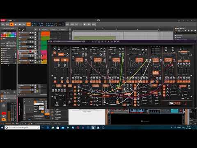Image resolution: width=197 pixels, height=148 pixels.
Task: Click the Stop button beside the Play button
Action: point(16,24)
